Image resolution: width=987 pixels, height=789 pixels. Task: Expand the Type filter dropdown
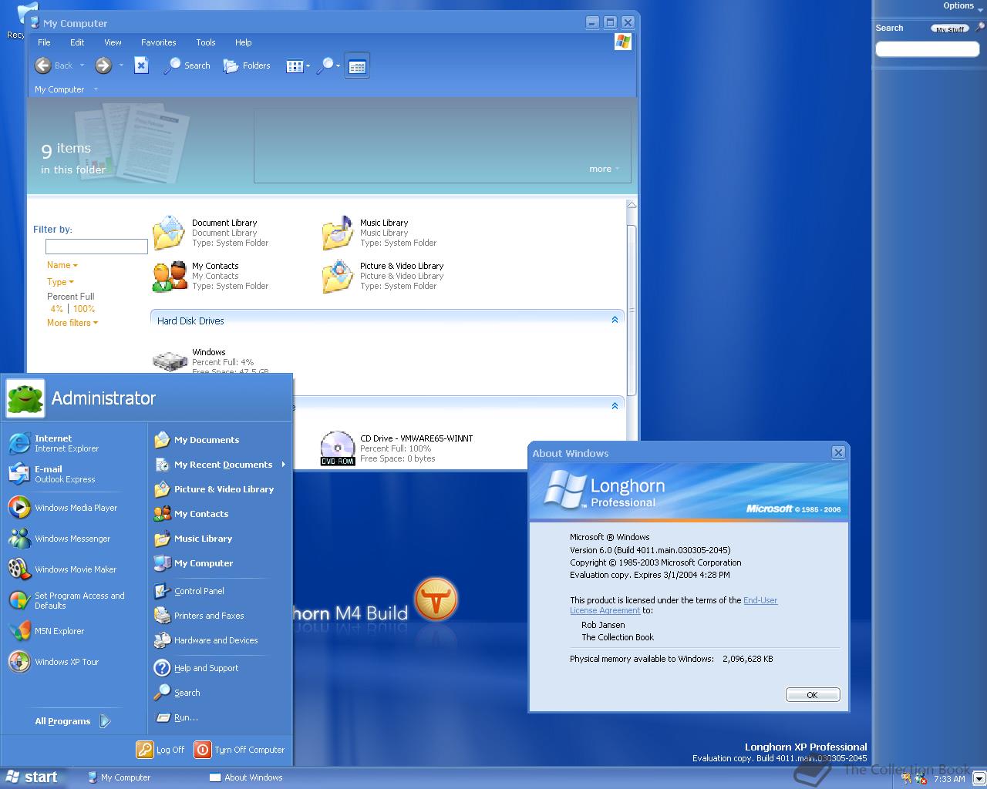pyautogui.click(x=60, y=282)
